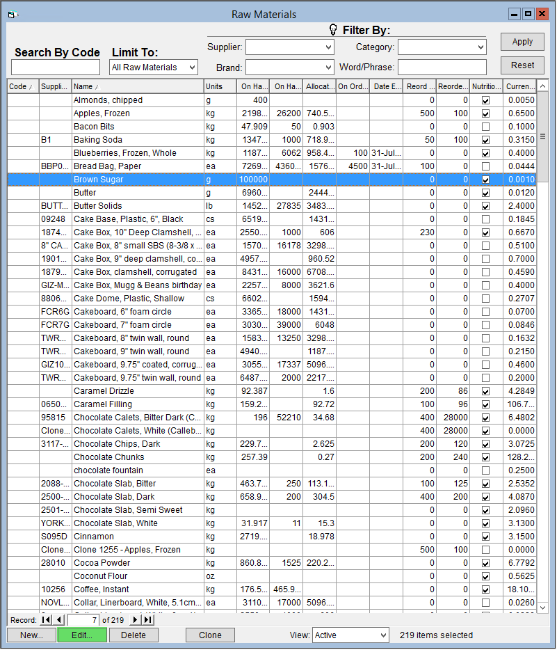Toggle Nutrition checkbox for Butter Solids
The height and width of the screenshot is (650, 557).
point(486,207)
